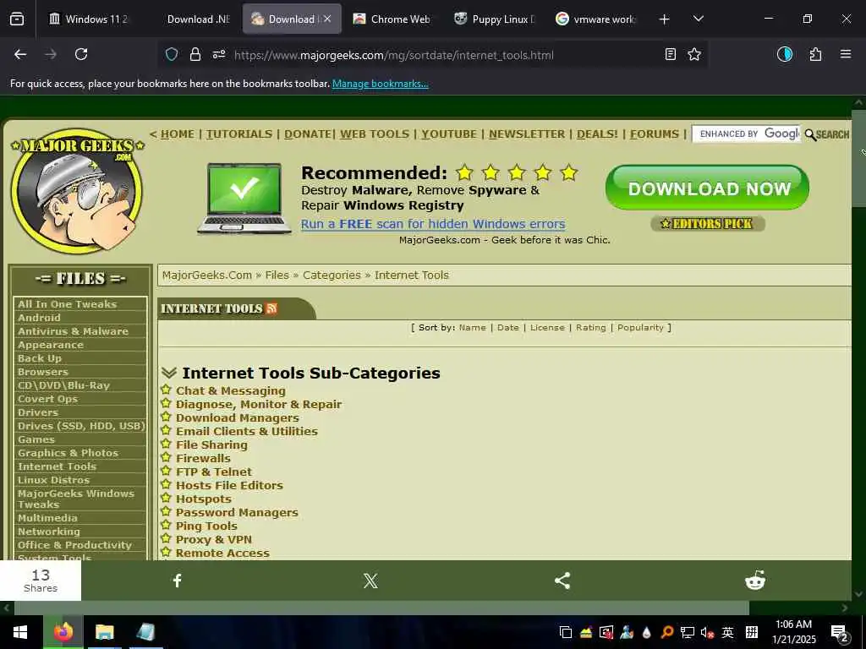The height and width of the screenshot is (649, 866).
Task: Open extensions puzzle icon
Action: [x=815, y=54]
